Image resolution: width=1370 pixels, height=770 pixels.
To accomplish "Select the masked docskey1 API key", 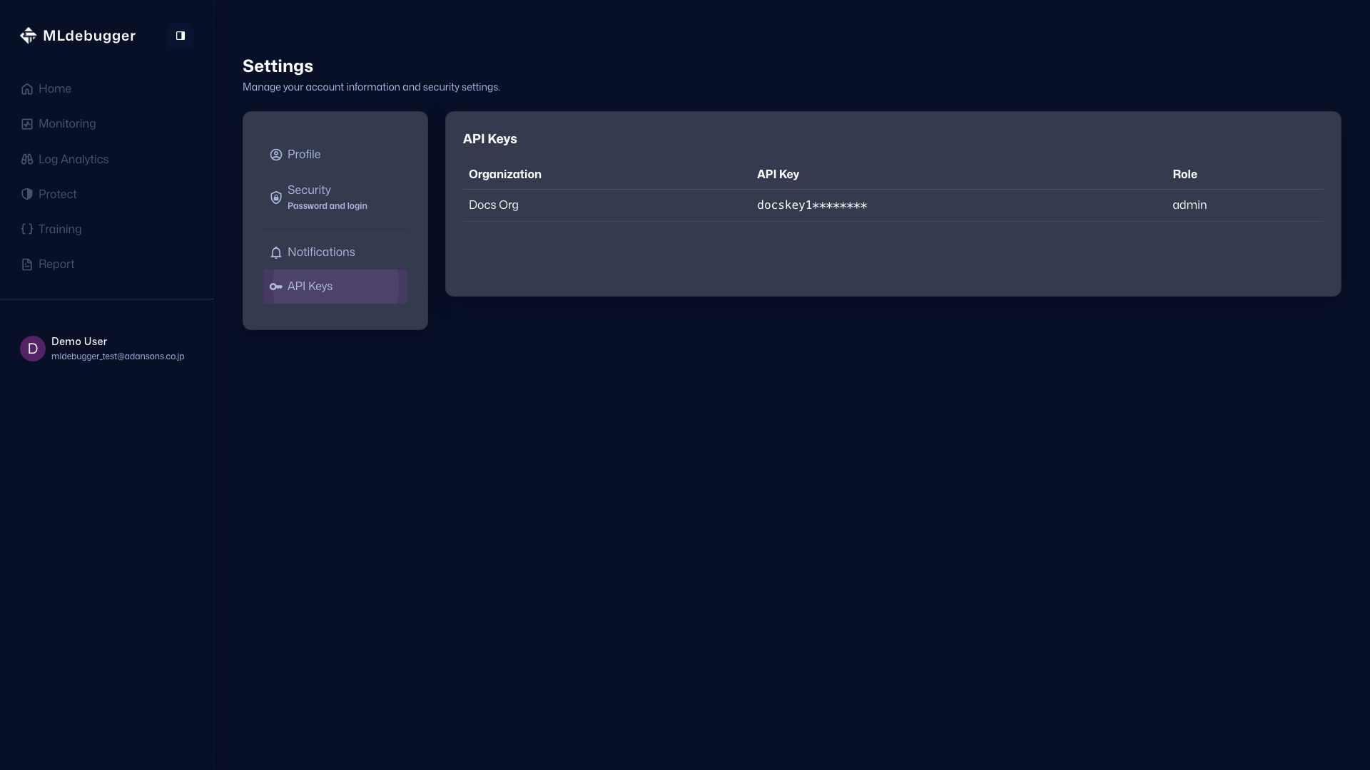I will tap(812, 205).
